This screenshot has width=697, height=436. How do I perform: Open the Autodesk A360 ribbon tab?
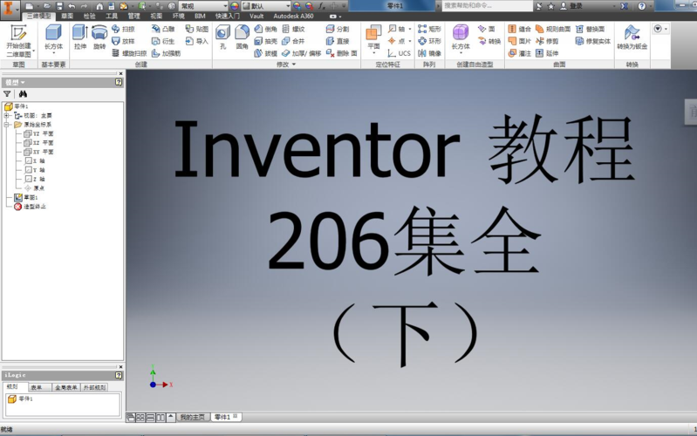293,16
